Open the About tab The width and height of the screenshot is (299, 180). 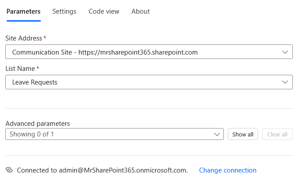(x=141, y=11)
